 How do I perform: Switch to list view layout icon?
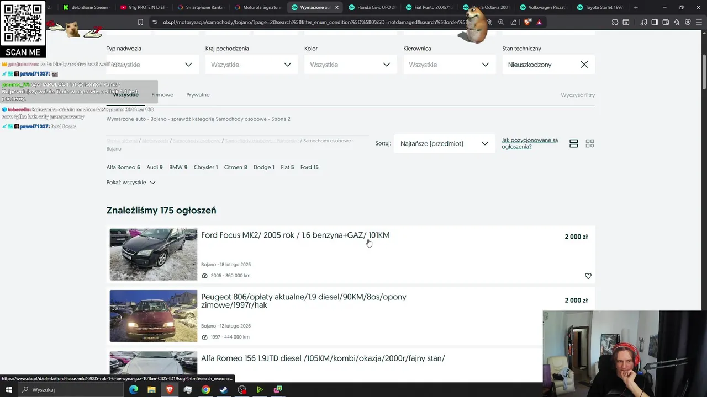pyautogui.click(x=574, y=143)
